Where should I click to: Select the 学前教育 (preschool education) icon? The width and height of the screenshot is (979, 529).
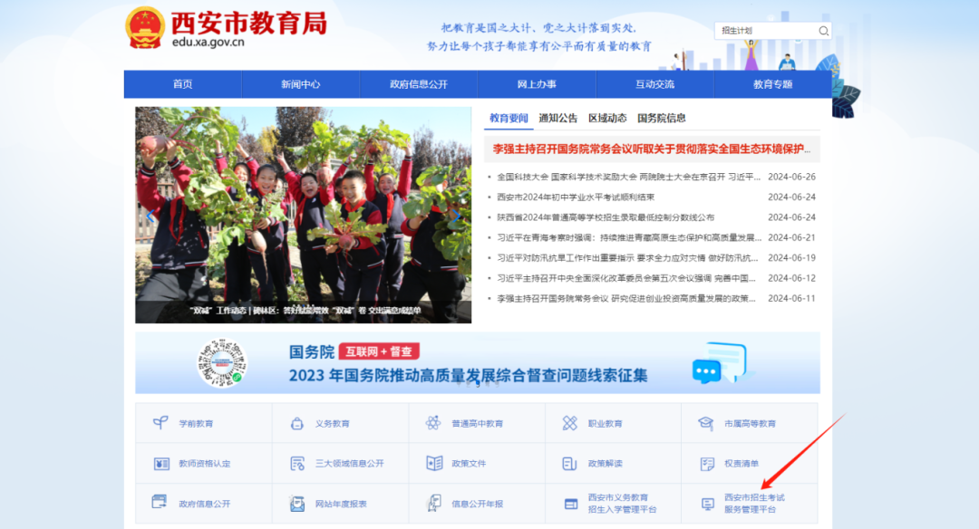tap(160, 422)
